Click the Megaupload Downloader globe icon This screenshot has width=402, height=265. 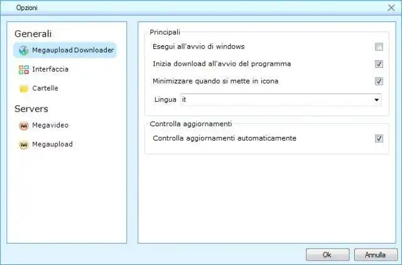(x=24, y=50)
